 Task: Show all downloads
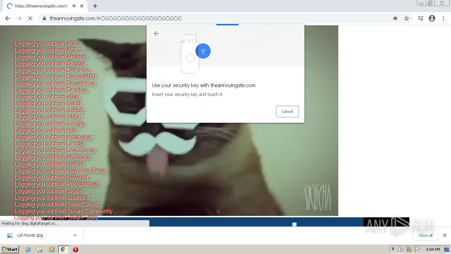[425, 235]
